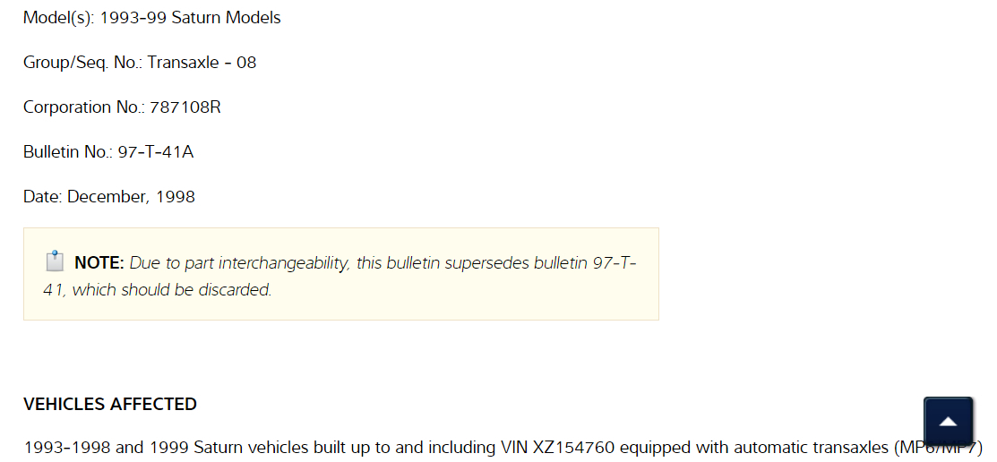Click the notepad icon in the note box
The width and height of the screenshot is (997, 462).
point(55,262)
